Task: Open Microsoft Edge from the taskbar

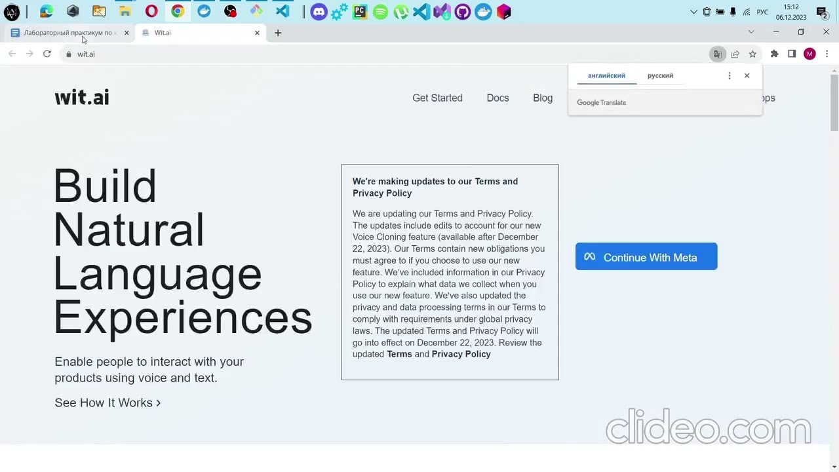Action: (x=47, y=11)
